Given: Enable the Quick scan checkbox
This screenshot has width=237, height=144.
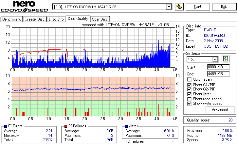Looking at the screenshot, I should coord(189,79).
